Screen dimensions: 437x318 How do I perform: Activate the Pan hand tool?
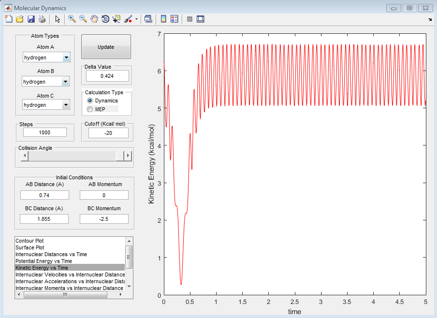(x=94, y=19)
